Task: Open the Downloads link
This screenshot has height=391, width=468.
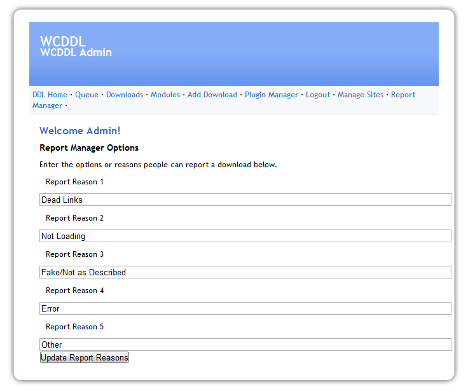Action: (x=125, y=95)
